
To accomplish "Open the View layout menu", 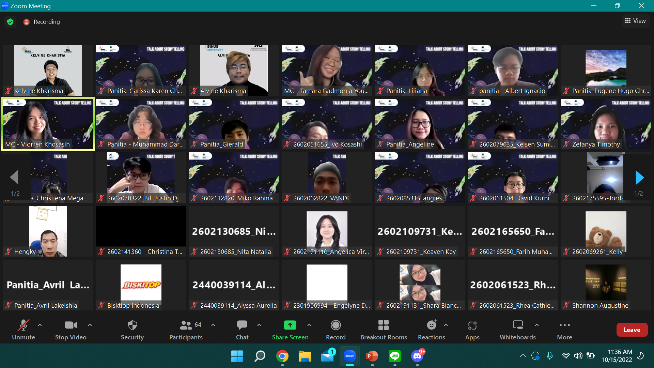I will (x=635, y=21).
